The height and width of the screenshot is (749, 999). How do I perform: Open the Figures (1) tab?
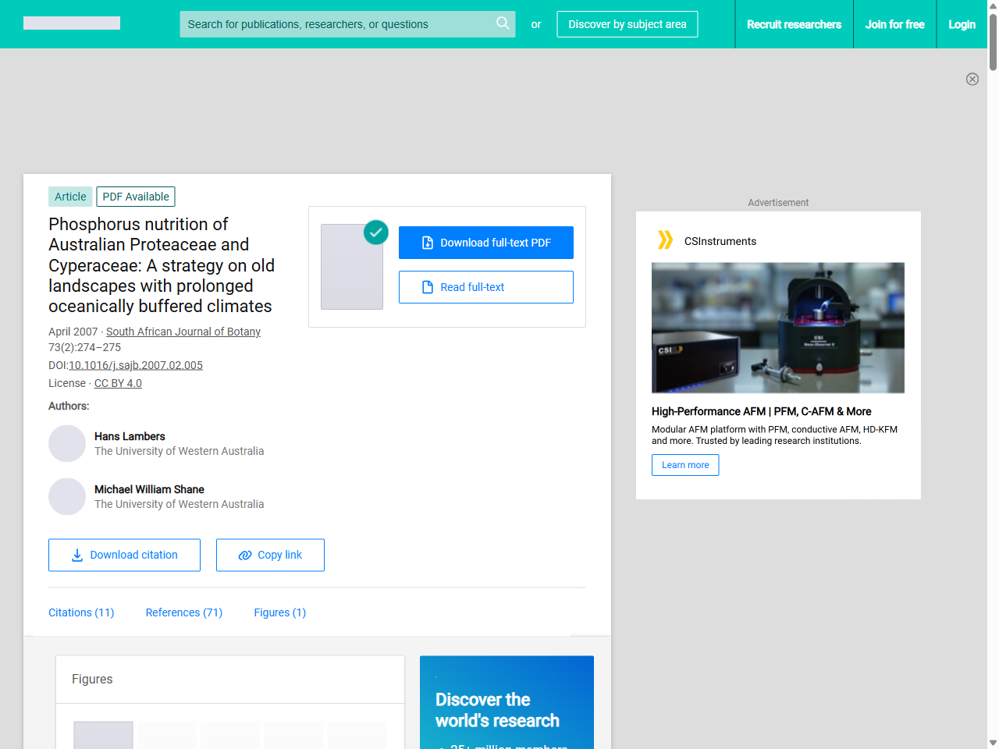(x=279, y=612)
